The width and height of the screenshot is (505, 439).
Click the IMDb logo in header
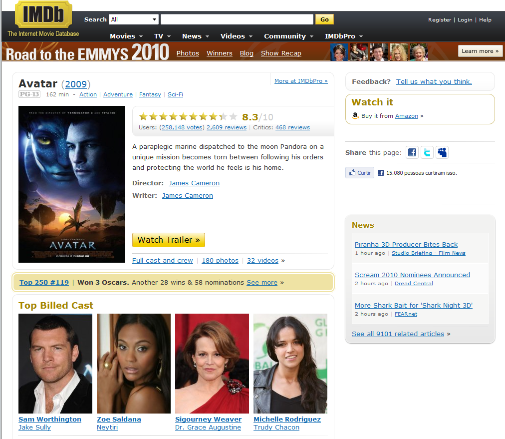(x=43, y=15)
